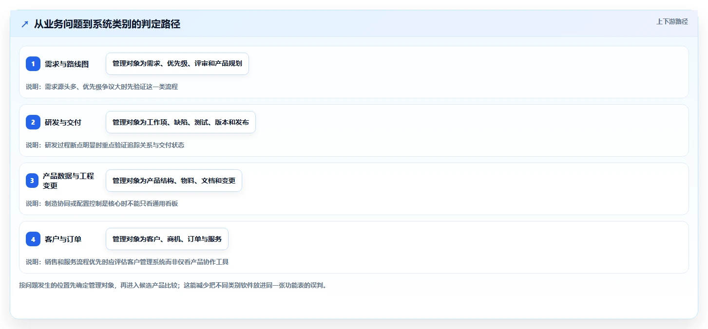Click the chip 管理对象为工作项、缺陷、测试、版本和发布
Screen dimensions: 708x329
tap(181, 122)
